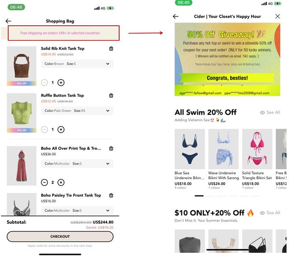Image resolution: width=289 pixels, height=256 pixels.
Task: Tap the CHECKOUT button
Action: coord(60,237)
